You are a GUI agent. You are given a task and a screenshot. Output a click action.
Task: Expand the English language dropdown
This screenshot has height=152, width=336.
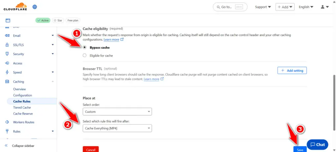306,7
